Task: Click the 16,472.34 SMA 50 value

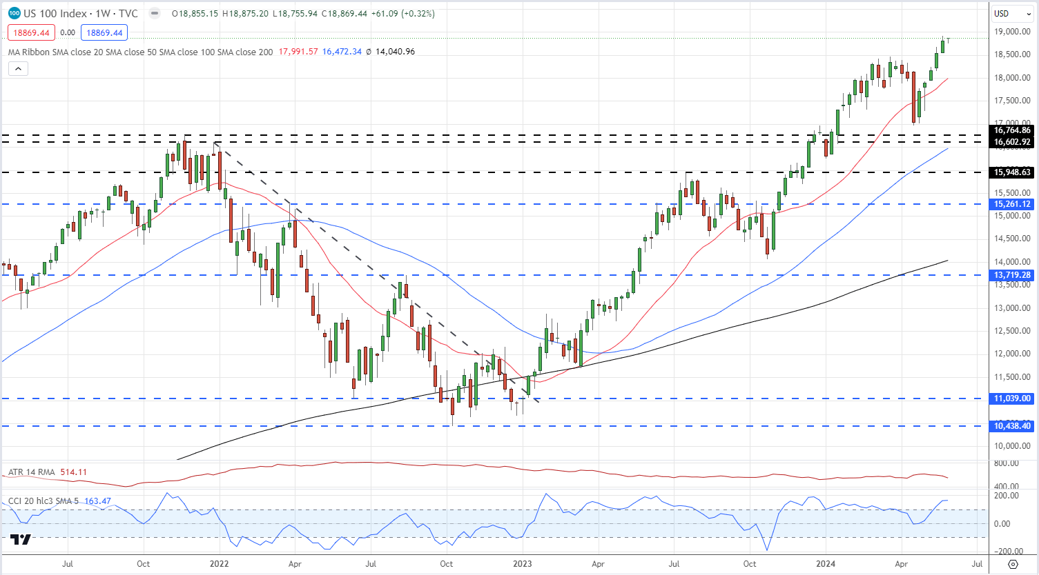Action: (x=342, y=52)
